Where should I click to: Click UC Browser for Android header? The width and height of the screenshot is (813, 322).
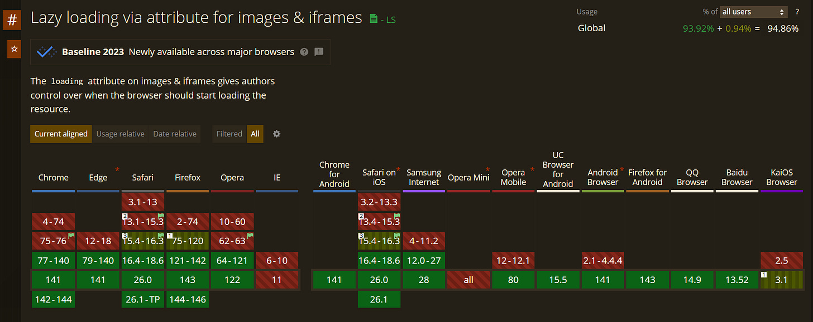(x=558, y=169)
